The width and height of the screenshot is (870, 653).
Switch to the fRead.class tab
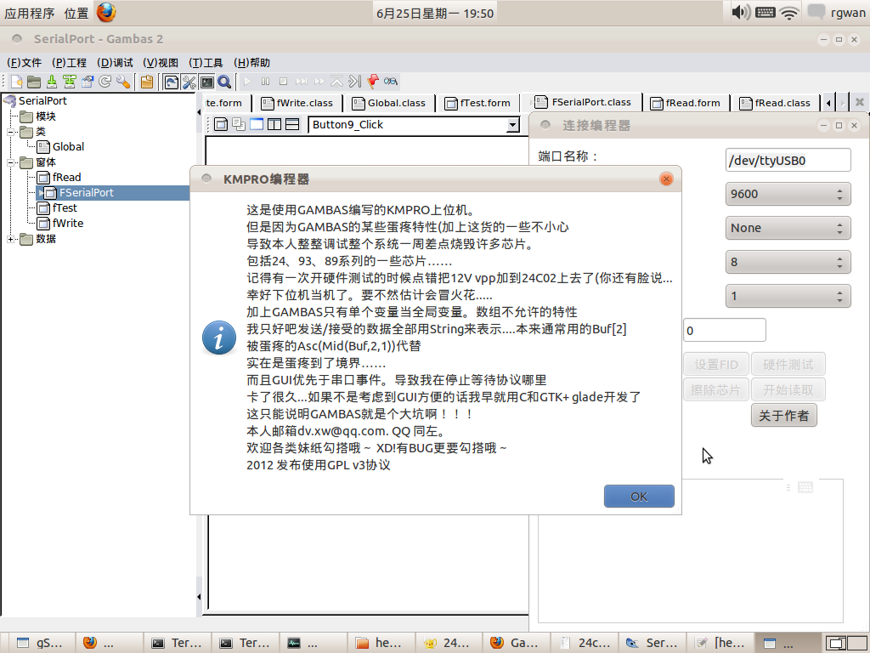[775, 103]
